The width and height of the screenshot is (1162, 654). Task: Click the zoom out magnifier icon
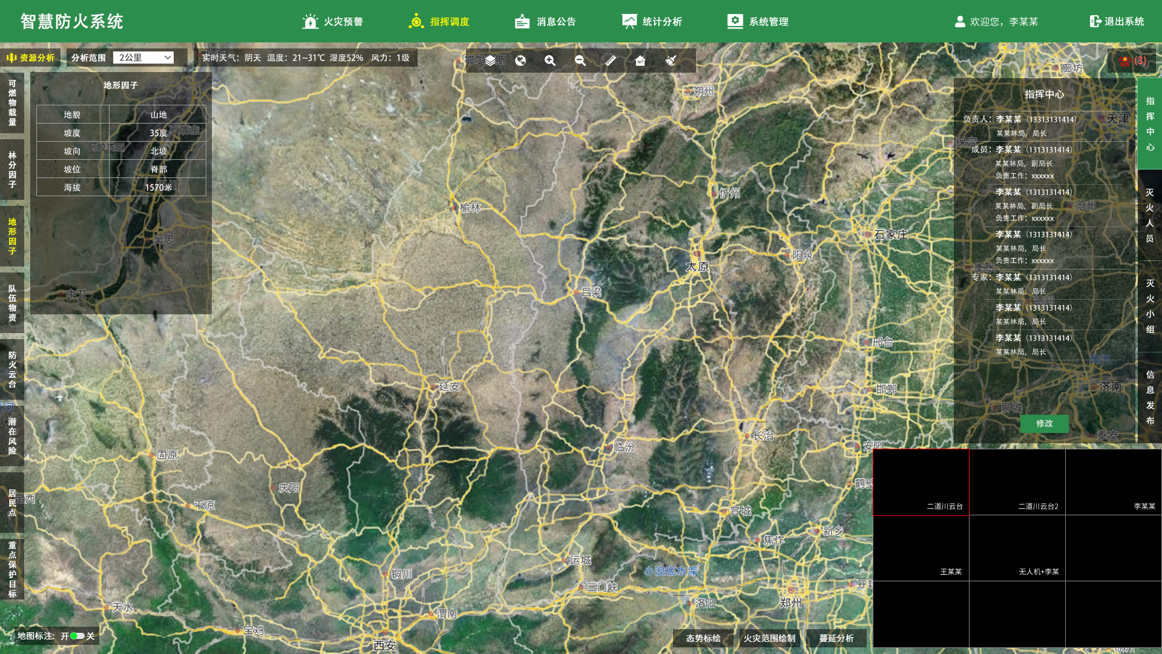click(x=580, y=61)
